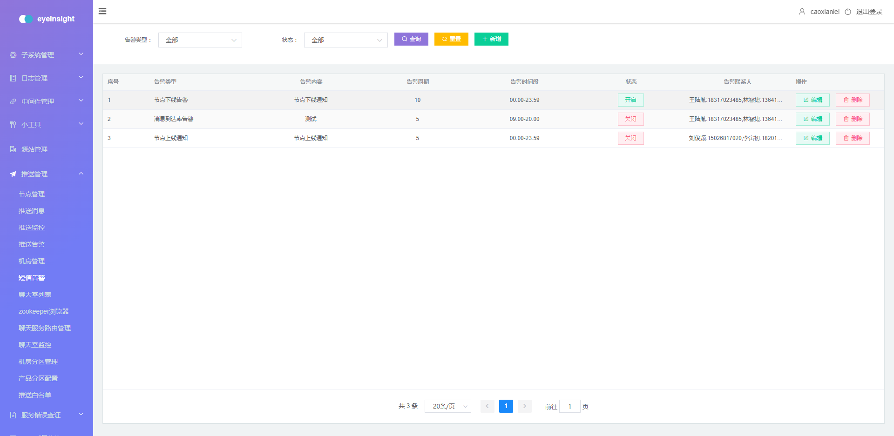Click the 新增 add button
The width and height of the screenshot is (894, 436).
pos(491,39)
